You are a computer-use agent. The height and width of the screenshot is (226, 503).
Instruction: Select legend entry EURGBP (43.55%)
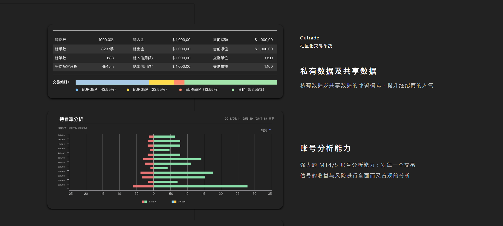coord(96,89)
